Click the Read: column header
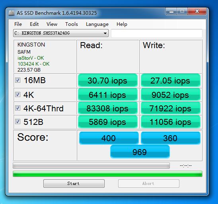Viewport: 218px width, 204px height. coord(91,45)
